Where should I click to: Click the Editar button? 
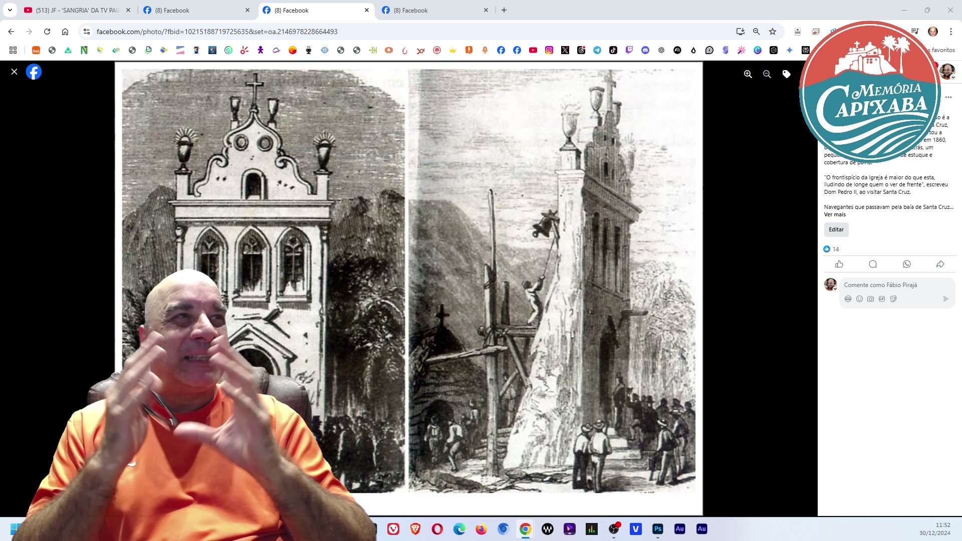coord(836,229)
